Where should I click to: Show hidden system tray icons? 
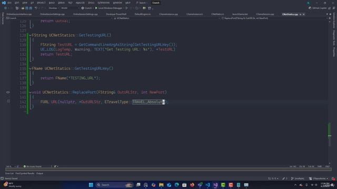pos(295,185)
